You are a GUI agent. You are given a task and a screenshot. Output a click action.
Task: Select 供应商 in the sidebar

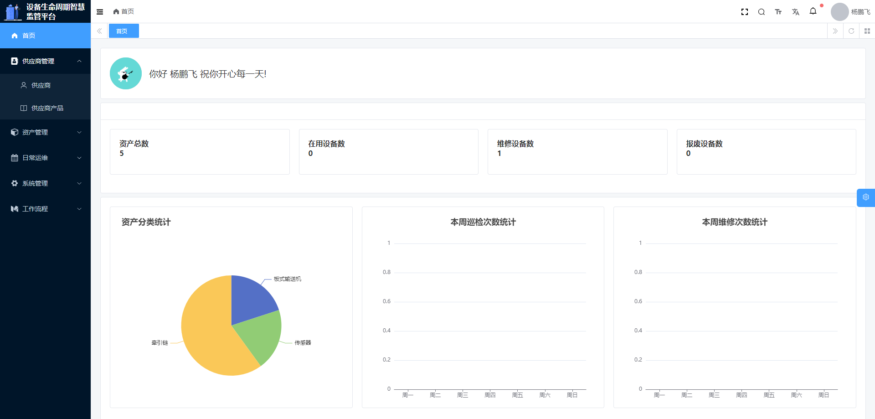(x=41, y=85)
